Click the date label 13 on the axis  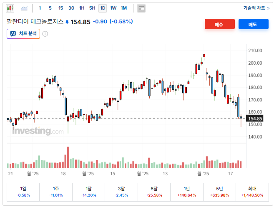coord(165,174)
